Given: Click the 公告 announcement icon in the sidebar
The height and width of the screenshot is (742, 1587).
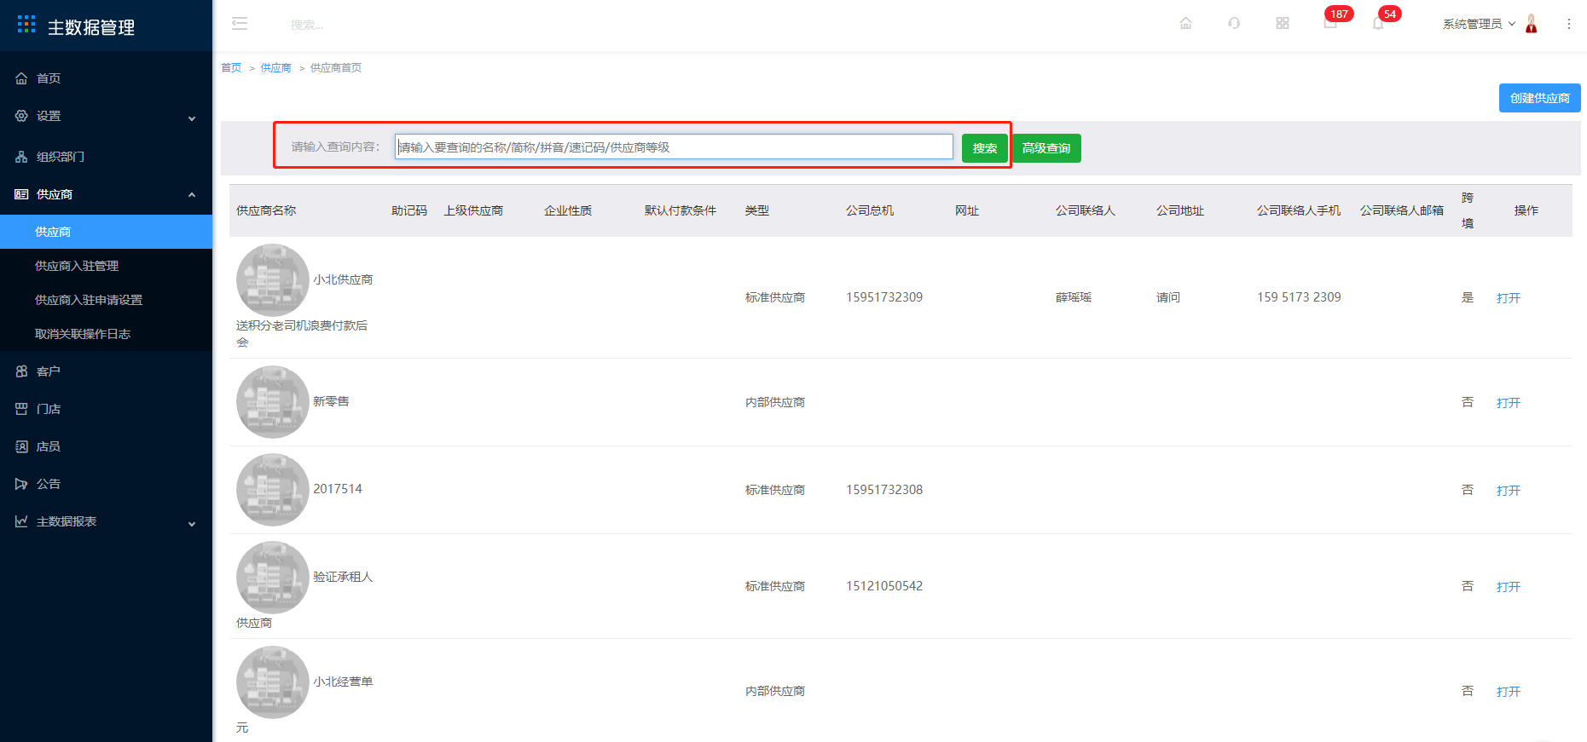Looking at the screenshot, I should pos(21,484).
